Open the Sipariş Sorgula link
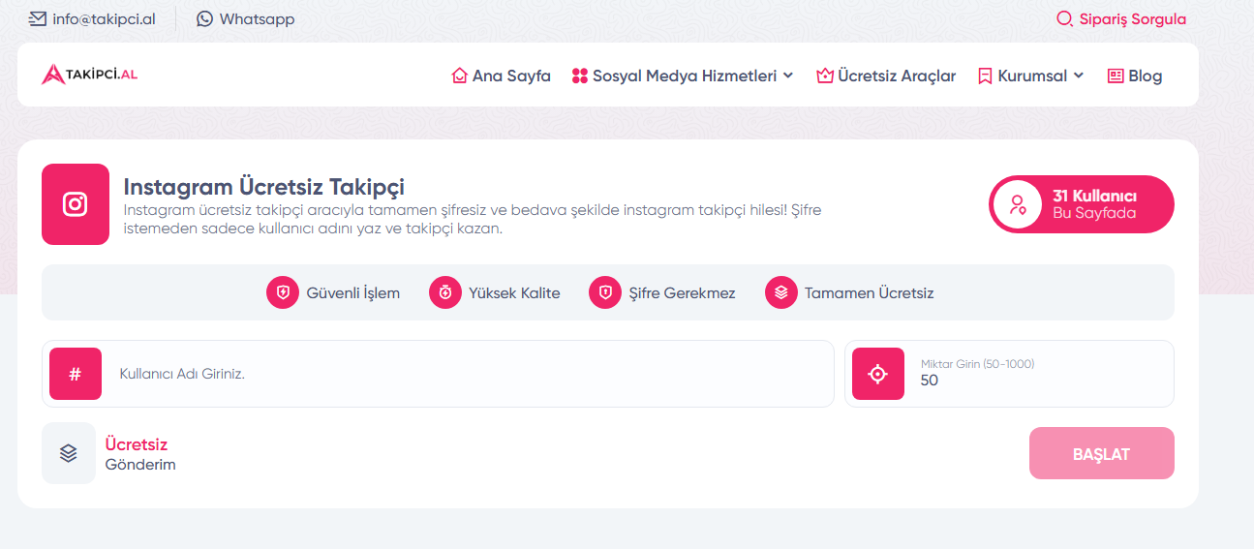 click(1120, 18)
